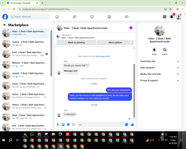Choose a GIF icon in composer
Viewport: 186px width, 149px height.
[74, 124]
